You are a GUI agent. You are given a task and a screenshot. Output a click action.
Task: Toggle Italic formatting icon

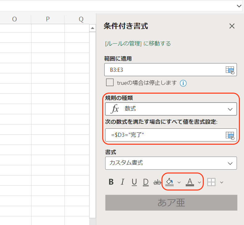tap(122, 182)
